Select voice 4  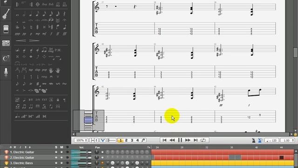coord(138,140)
